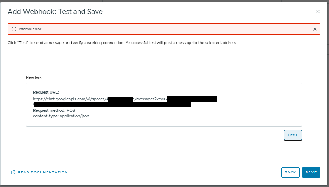Click the application/json value
This screenshot has height=187, width=329.
click(74, 116)
